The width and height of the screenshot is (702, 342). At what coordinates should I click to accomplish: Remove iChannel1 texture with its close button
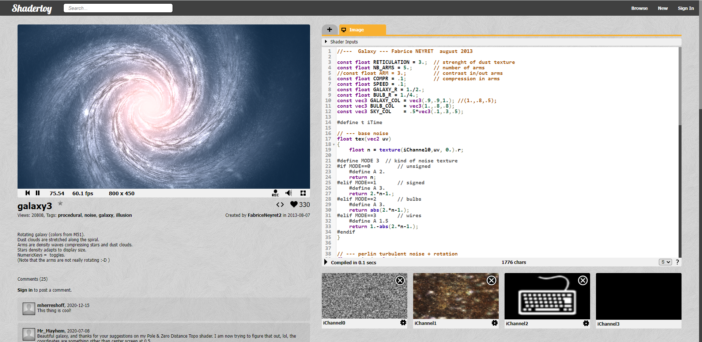pyautogui.click(x=491, y=280)
